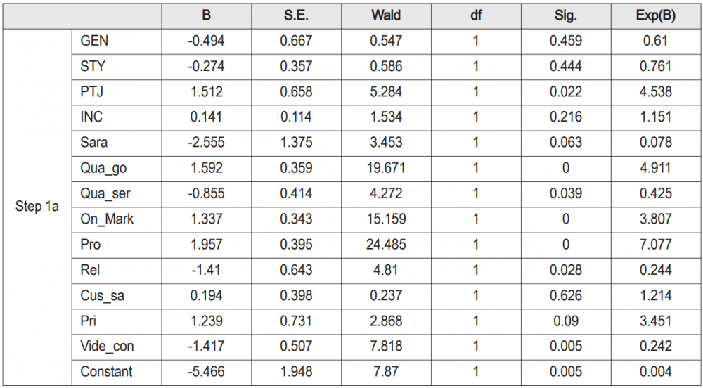
Task: Select the Exp(B) value 7.077
Action: (x=657, y=245)
